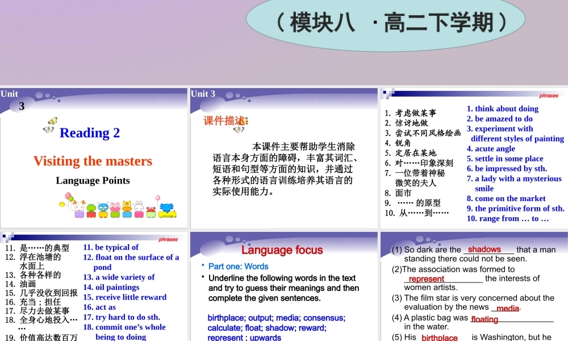Click the phrase '10. range from … to …'
The height and width of the screenshot is (341, 568).
507,218
